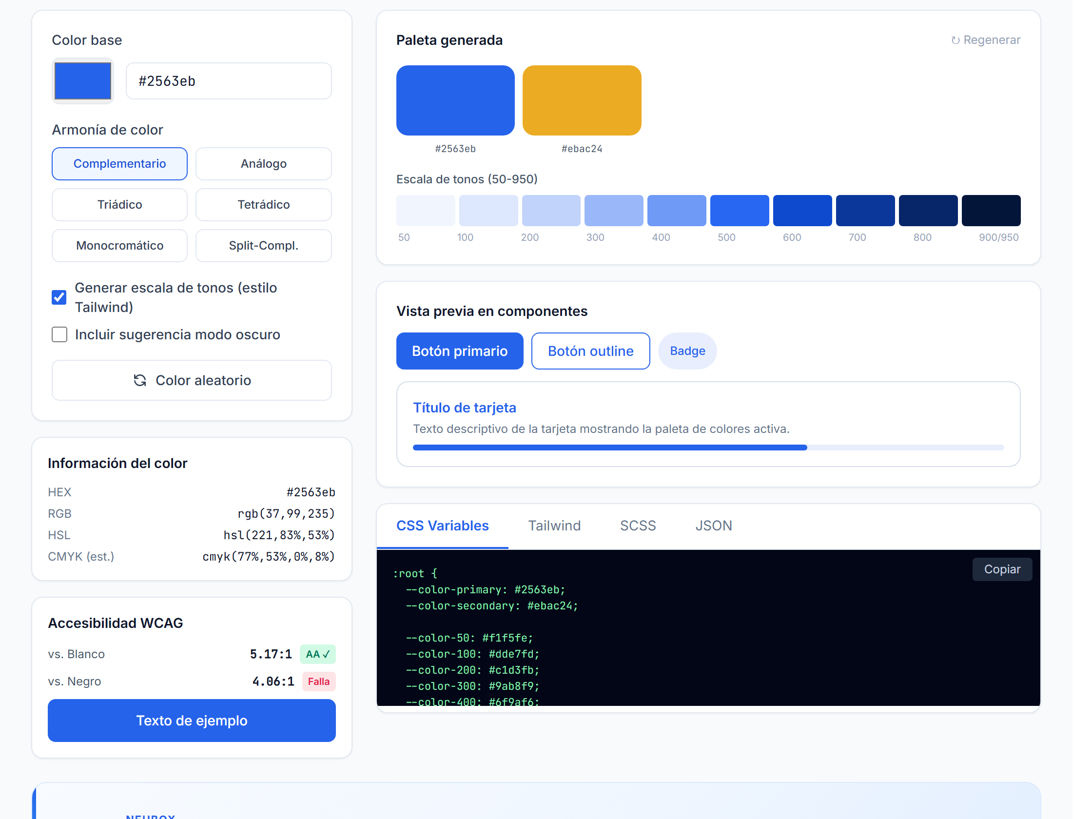This screenshot has height=819, width=1092.
Task: Select the Análogo harmony option
Action: (x=264, y=163)
